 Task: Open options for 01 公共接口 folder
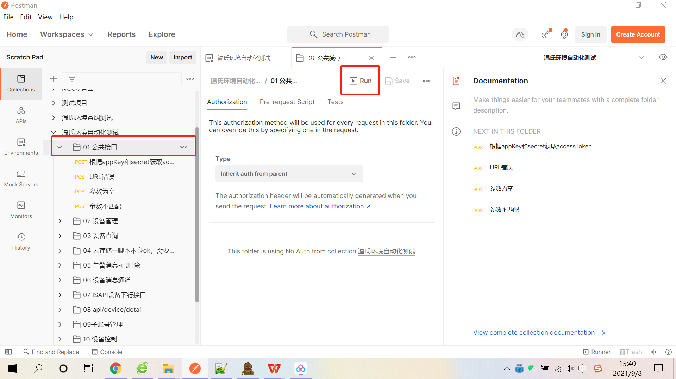coord(183,147)
